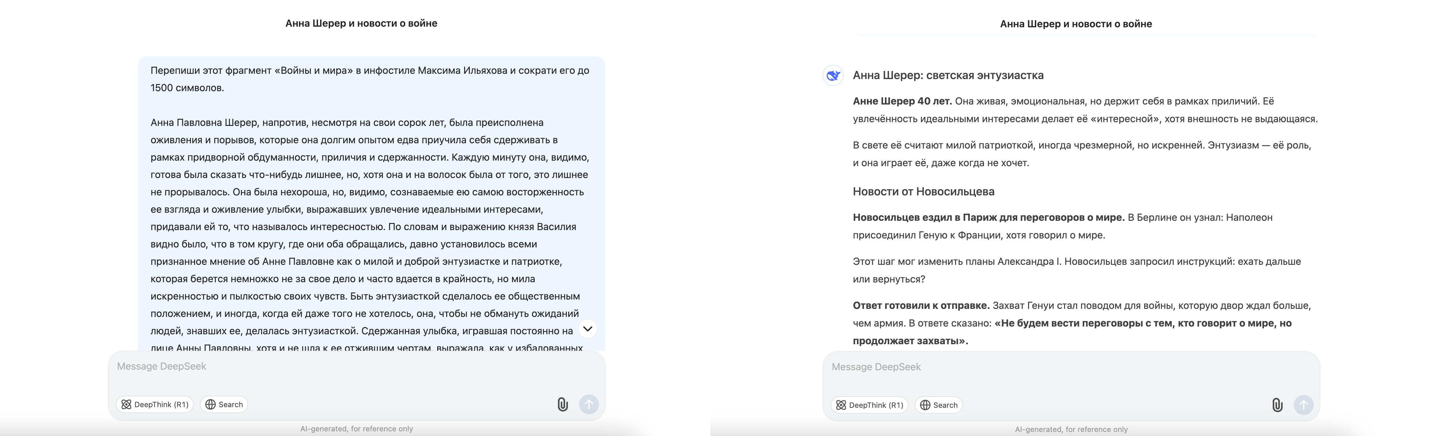
Task: Click bold text 'Анне Шерер 40 лет.'
Action: click(902, 101)
